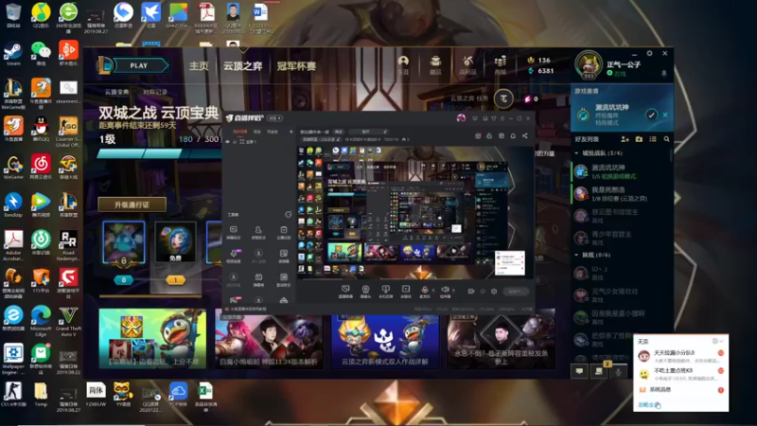Open the 生涯 profile icon
Viewport: 757px width, 426px height.
click(403, 64)
